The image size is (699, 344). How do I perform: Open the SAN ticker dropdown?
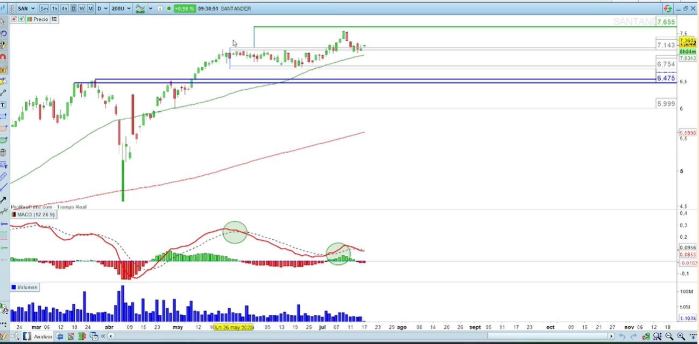(26, 9)
